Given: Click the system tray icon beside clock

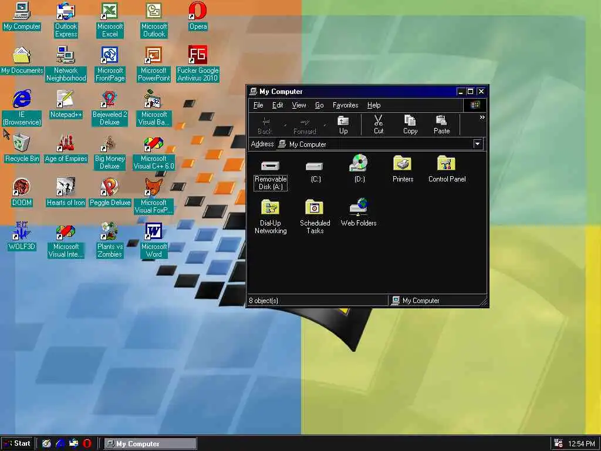Looking at the screenshot, I should (x=558, y=443).
